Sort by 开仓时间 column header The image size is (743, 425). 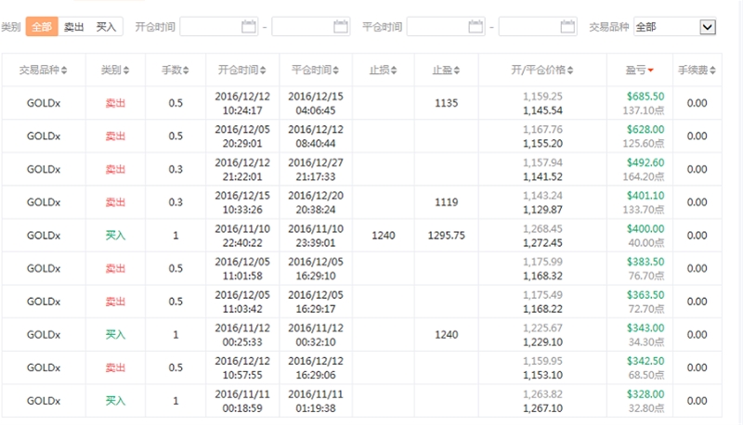click(x=242, y=70)
